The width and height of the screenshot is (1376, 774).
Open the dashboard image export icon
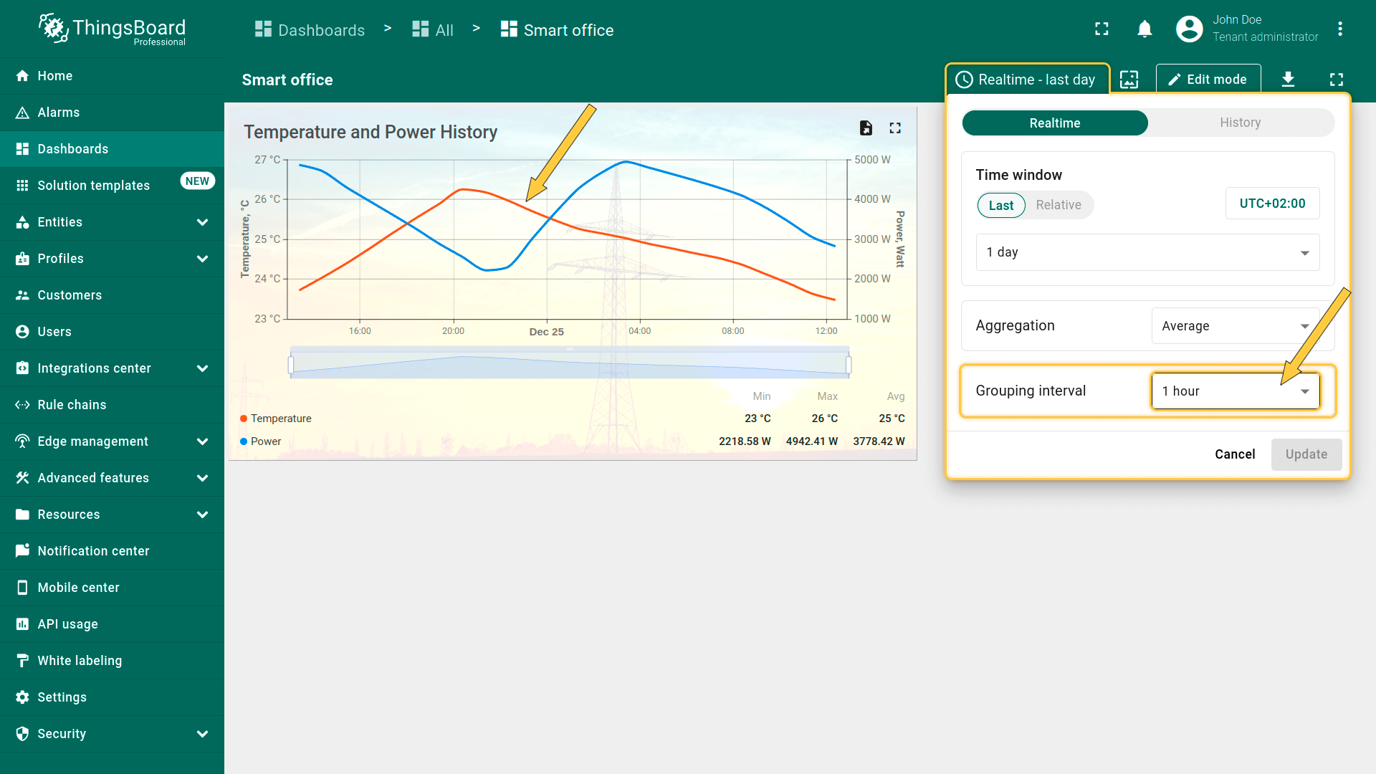(x=1129, y=80)
